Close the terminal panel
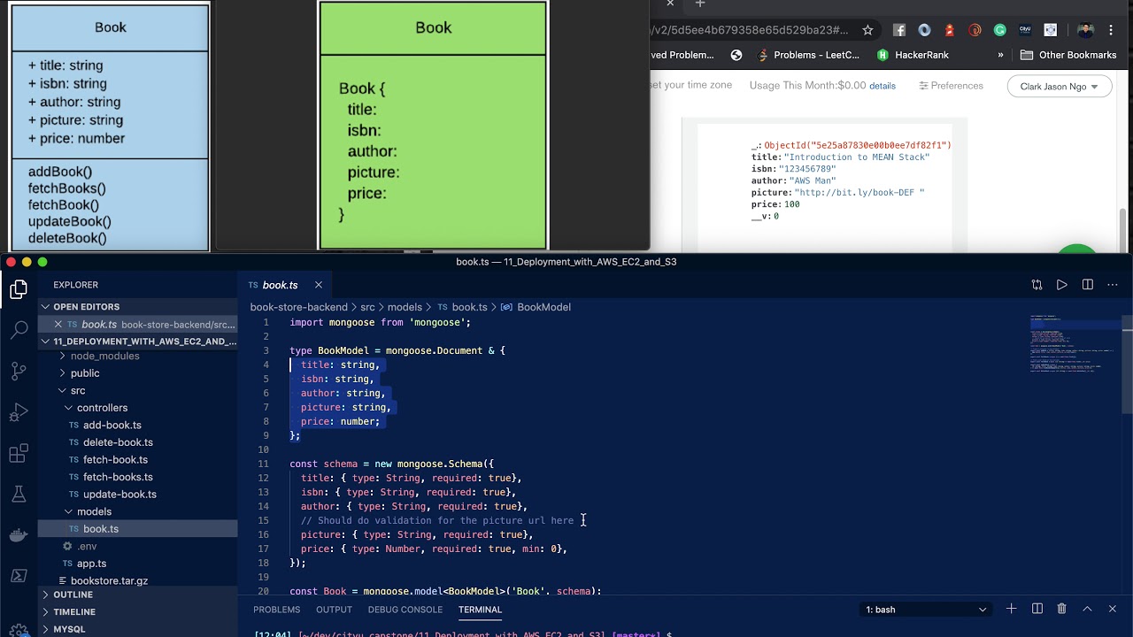1133x637 pixels. [x=1113, y=609]
